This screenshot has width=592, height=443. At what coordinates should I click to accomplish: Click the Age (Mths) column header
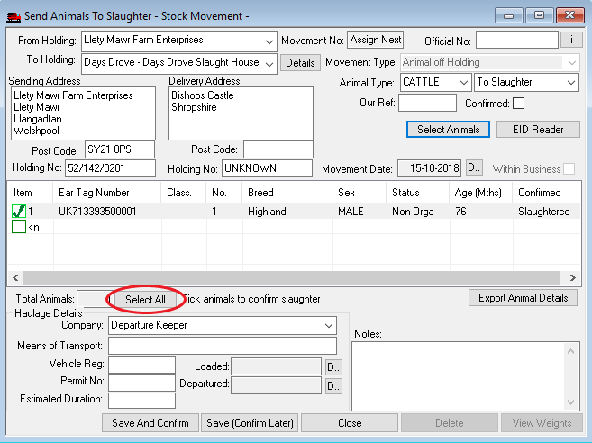pos(480,193)
